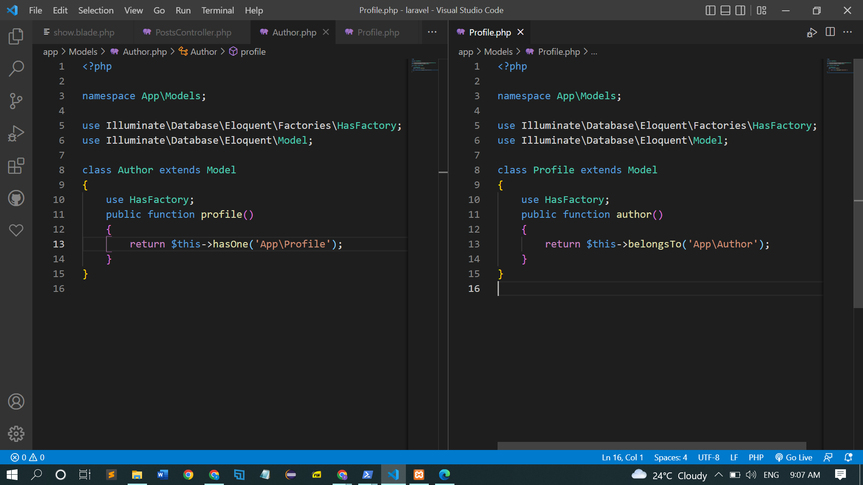
Task: Click 'Spaces: 4' indentation setting
Action: (671, 457)
